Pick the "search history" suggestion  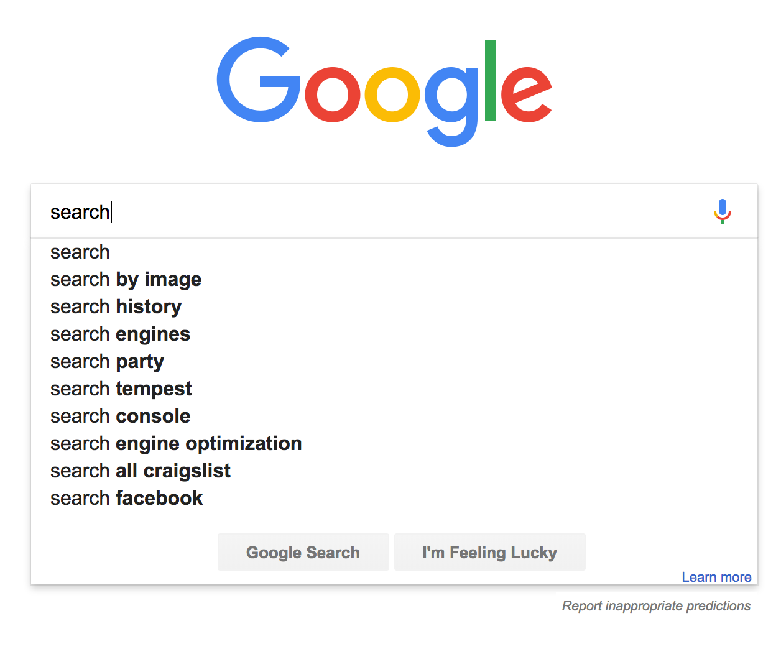click(116, 307)
